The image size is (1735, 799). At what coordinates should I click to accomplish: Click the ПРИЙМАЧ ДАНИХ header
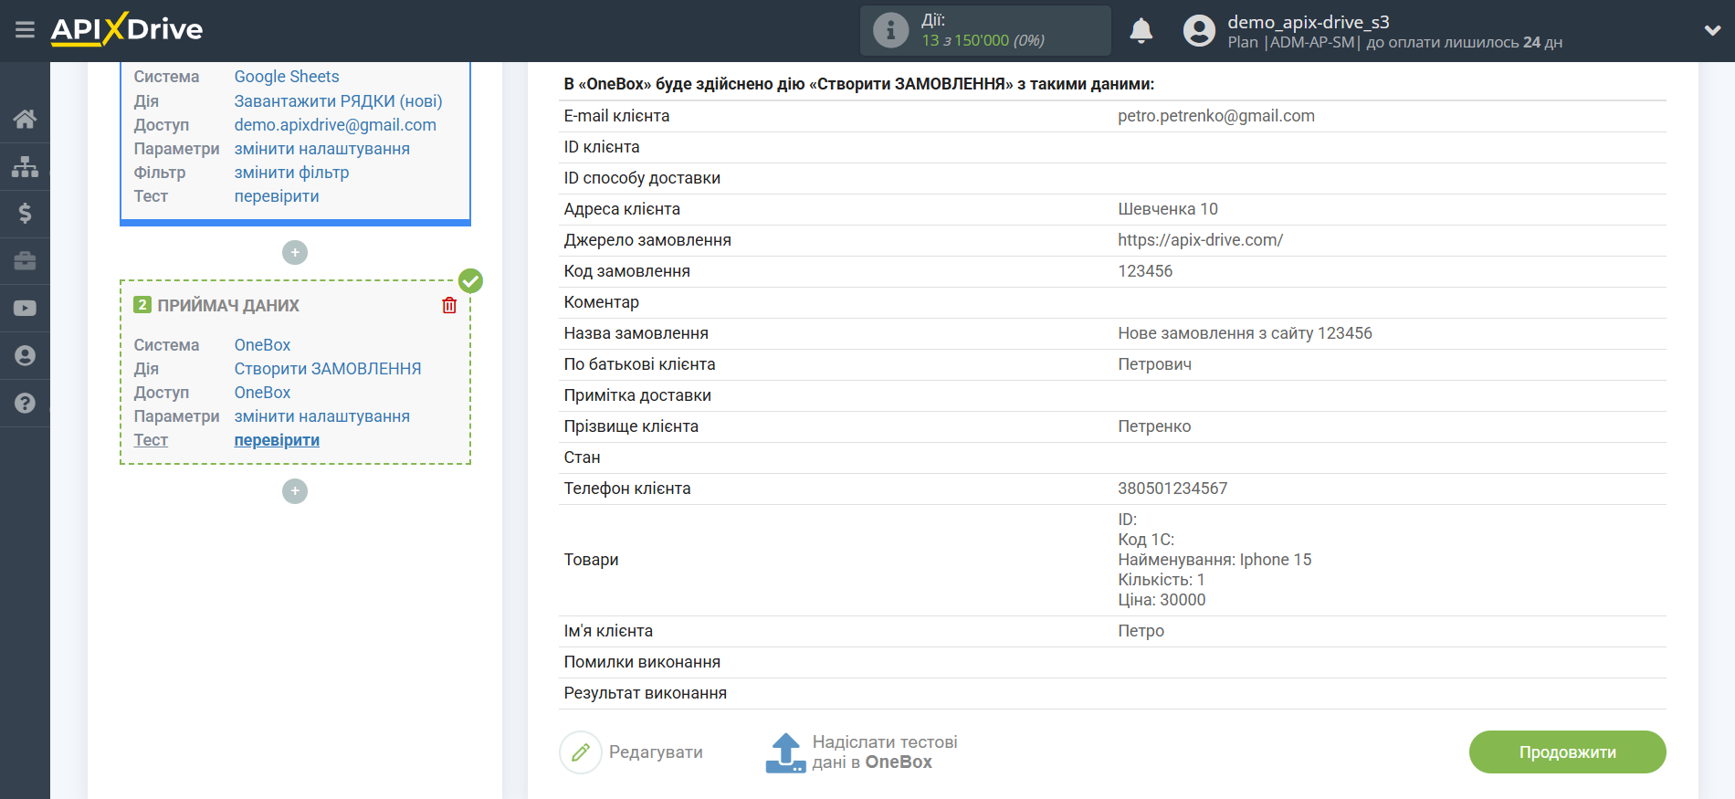pyautogui.click(x=228, y=306)
